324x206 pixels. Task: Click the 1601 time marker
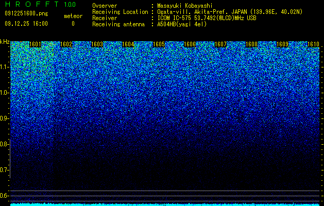pos(36,44)
